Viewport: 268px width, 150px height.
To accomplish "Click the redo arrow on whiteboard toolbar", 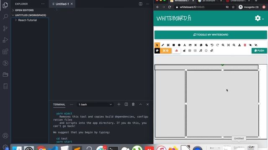I will [217, 45].
